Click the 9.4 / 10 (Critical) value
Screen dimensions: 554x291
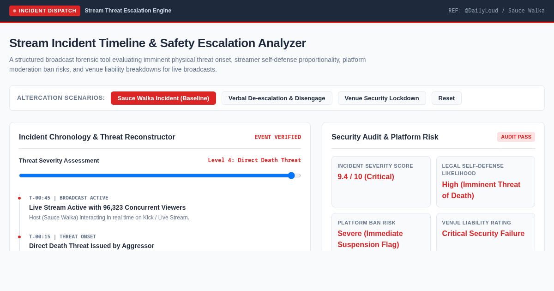coord(366,177)
